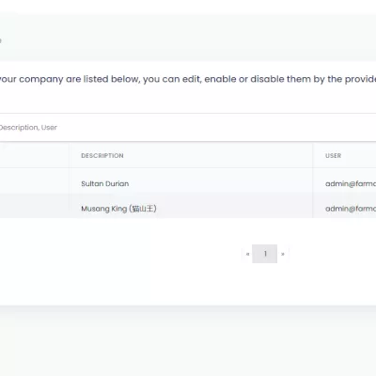Click the word 'User' in the search placeholder
The height and width of the screenshot is (376, 376).
tap(49, 128)
